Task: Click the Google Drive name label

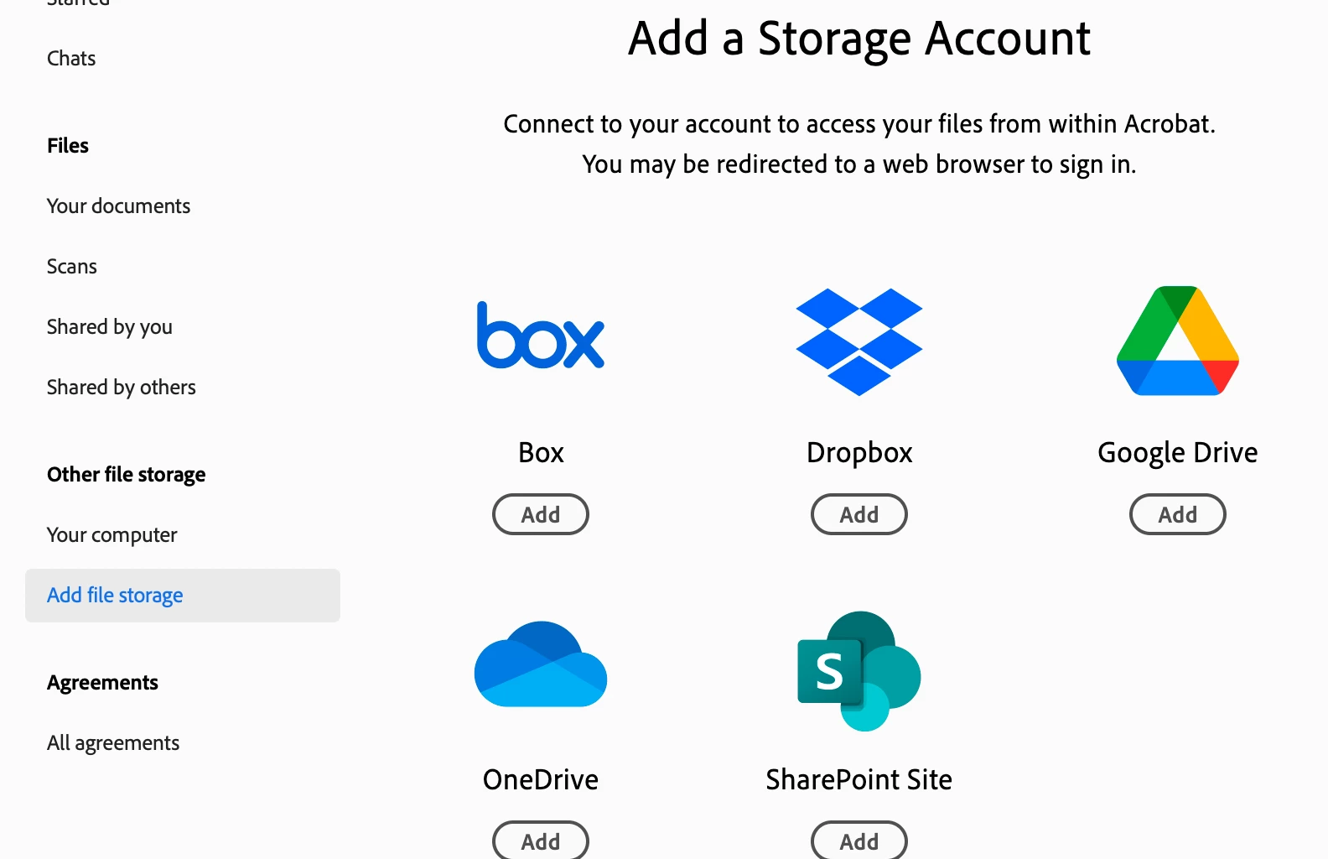Action: click(1178, 453)
